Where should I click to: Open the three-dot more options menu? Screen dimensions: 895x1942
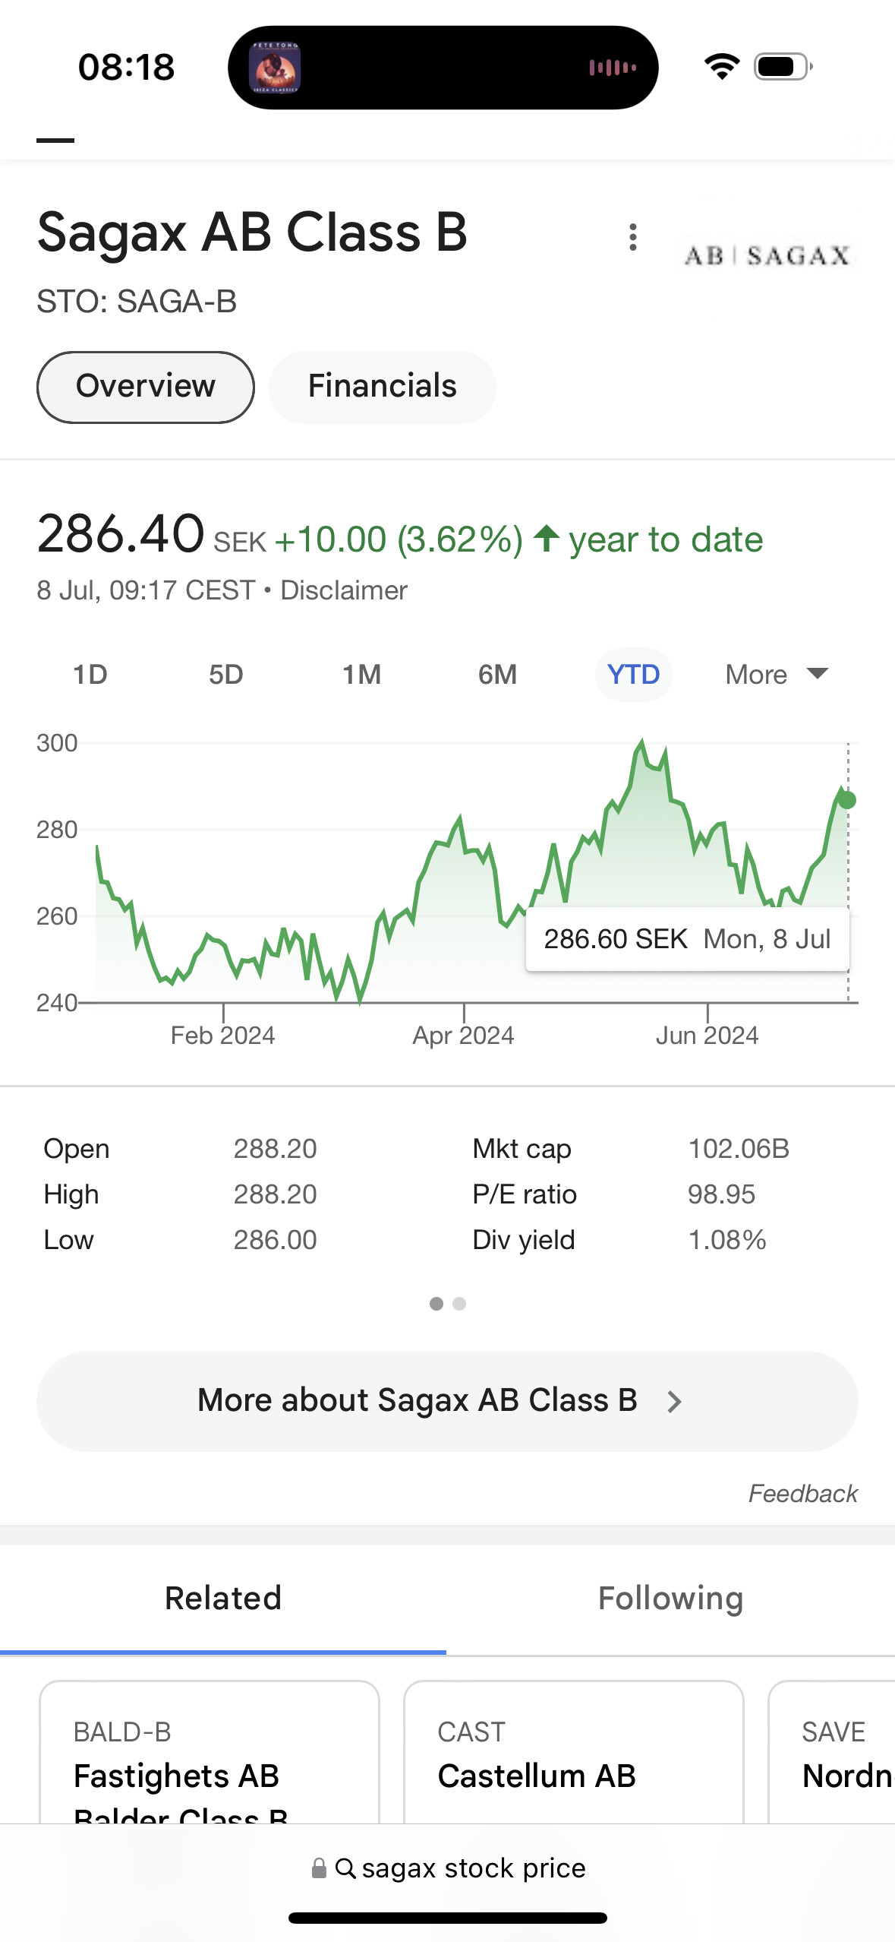(633, 238)
